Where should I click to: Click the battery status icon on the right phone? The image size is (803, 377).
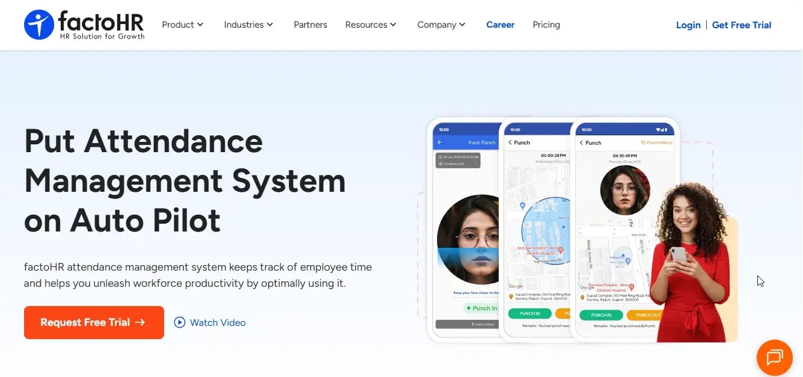[666, 129]
